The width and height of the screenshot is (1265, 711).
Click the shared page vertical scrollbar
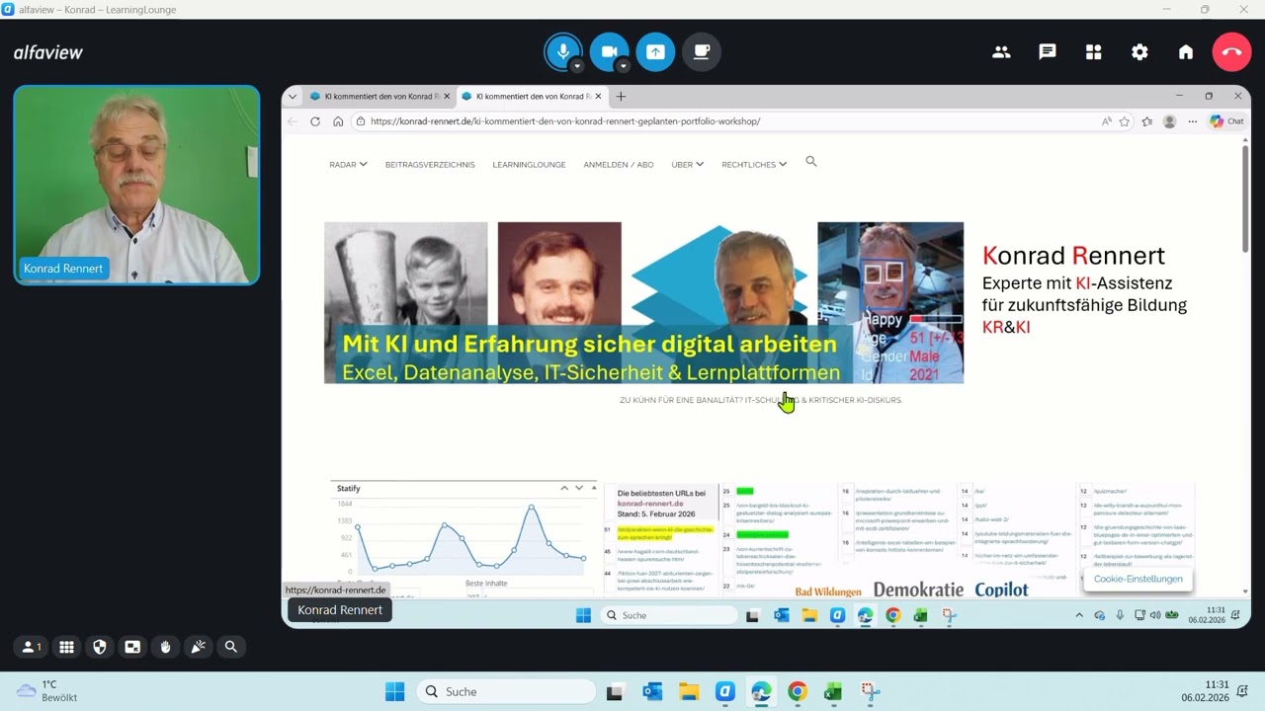(1245, 197)
